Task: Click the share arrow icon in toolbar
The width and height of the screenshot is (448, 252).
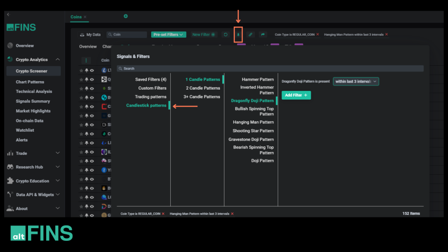Action: [263, 35]
